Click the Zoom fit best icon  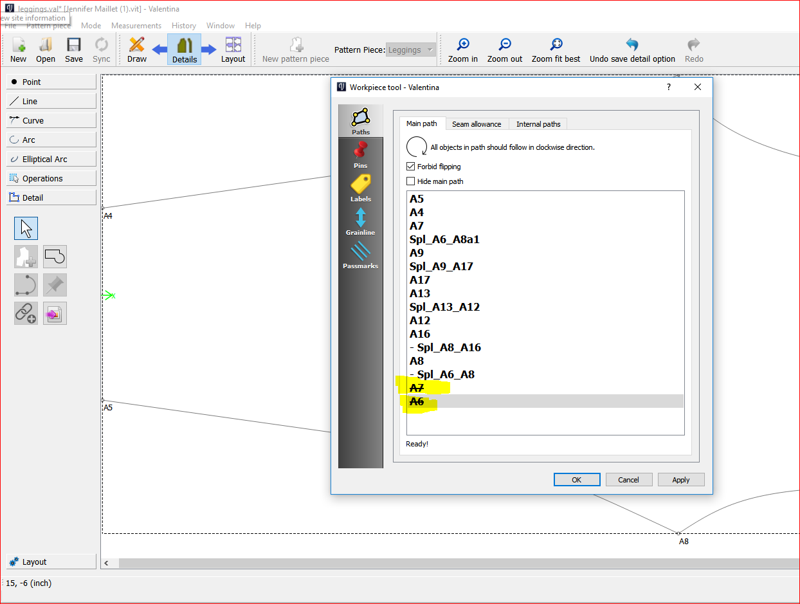556,45
